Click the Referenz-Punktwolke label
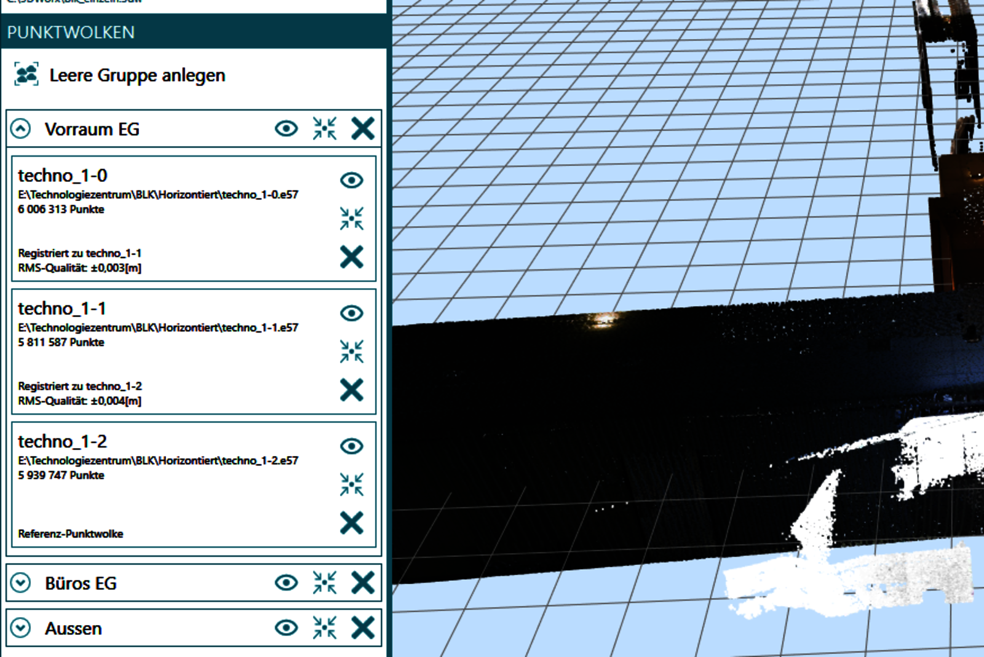The width and height of the screenshot is (984, 657). tap(71, 534)
